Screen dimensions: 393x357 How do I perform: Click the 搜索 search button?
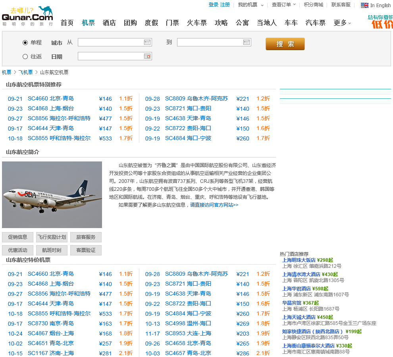[285, 44]
